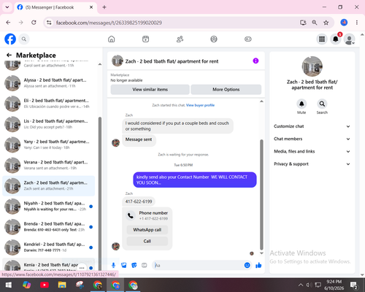The image size is (365, 292).
Task: Reload the page in Chrome
Action: click(34, 23)
